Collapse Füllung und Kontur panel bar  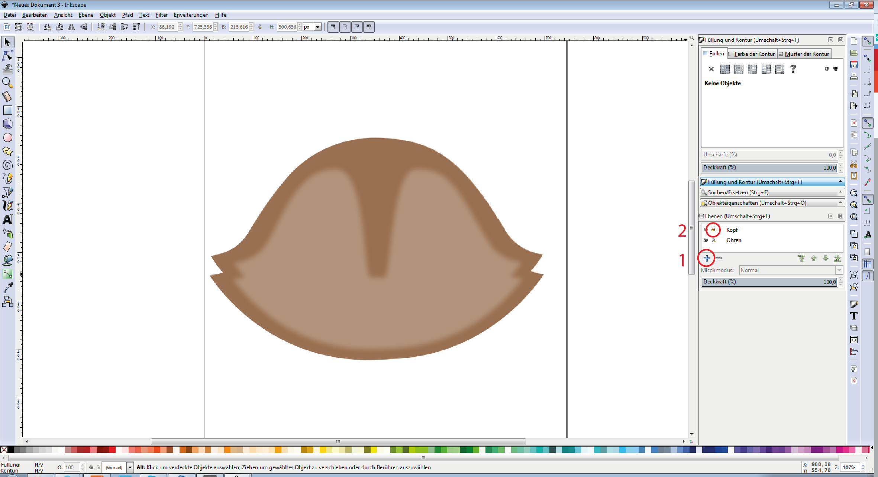click(x=772, y=182)
